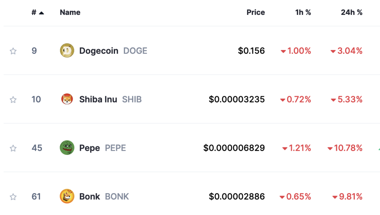Toggle Bonk watchlist star
Screen dimensions: 380x215
13,196
